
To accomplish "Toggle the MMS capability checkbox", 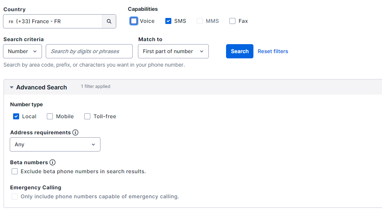I will click(200, 21).
